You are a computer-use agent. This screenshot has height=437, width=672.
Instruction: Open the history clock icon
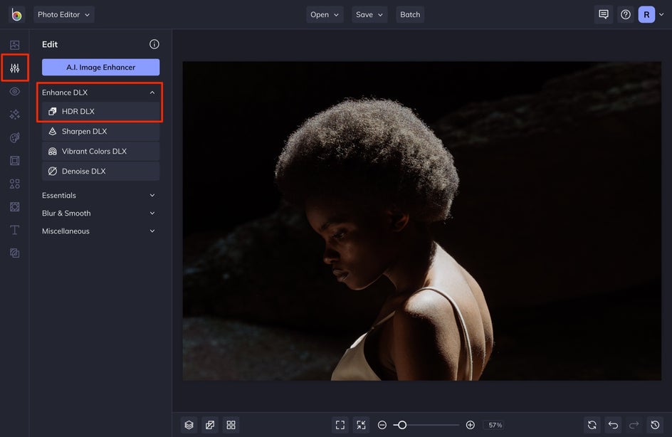(655, 425)
